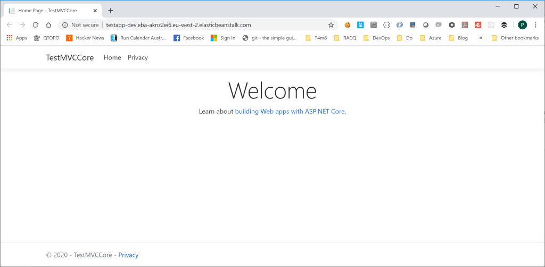Open the Microsoft Sign In bookmark
This screenshot has width=545, height=267.
(223, 38)
